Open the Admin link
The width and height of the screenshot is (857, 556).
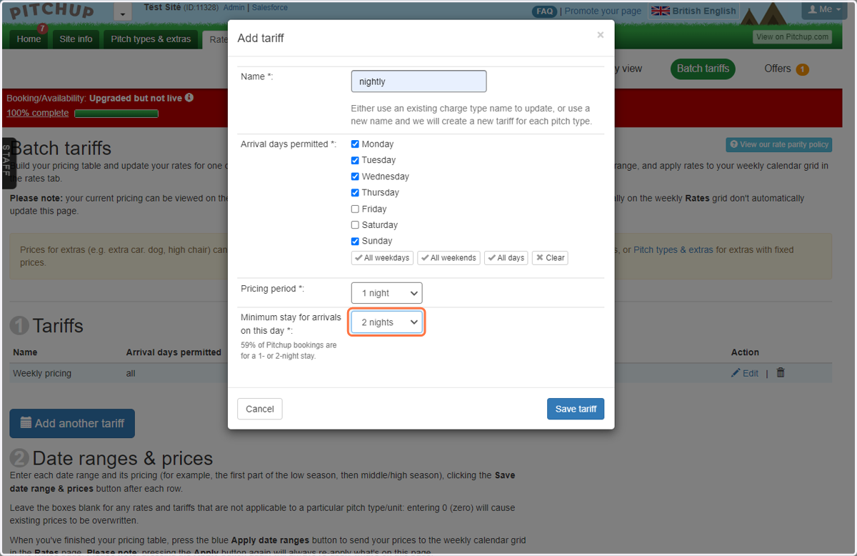tap(234, 7)
